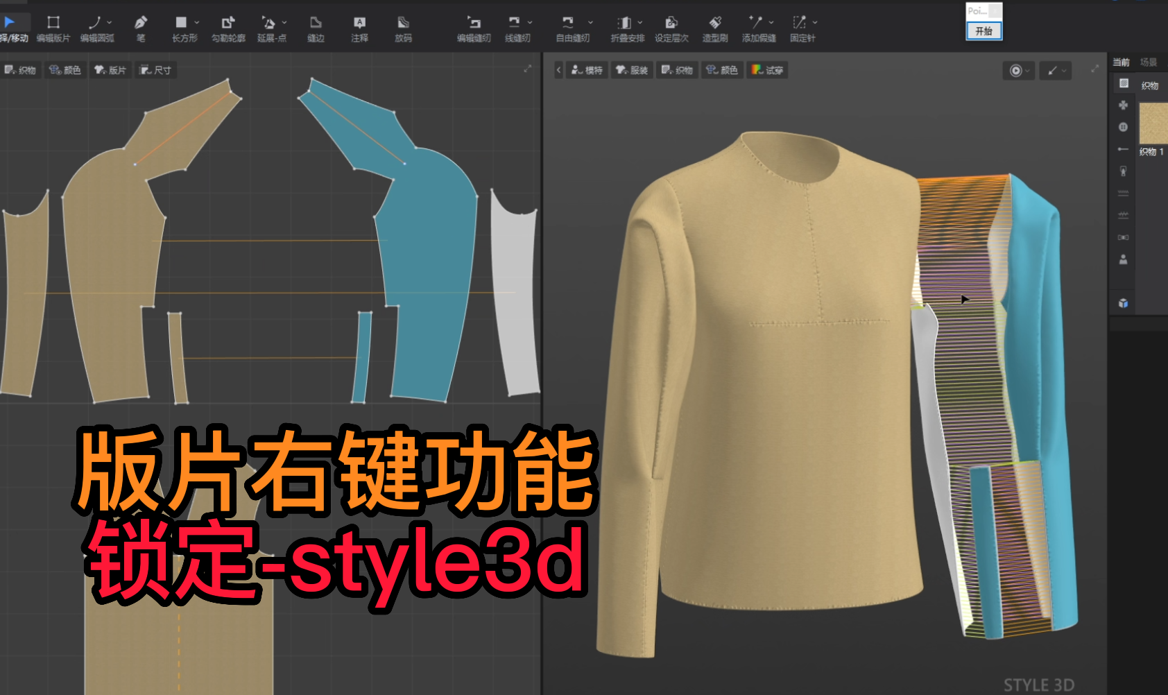This screenshot has height=695, width=1168.
Task: Open the diagonal arrow dropdown in 3D view
Action: click(x=1056, y=71)
